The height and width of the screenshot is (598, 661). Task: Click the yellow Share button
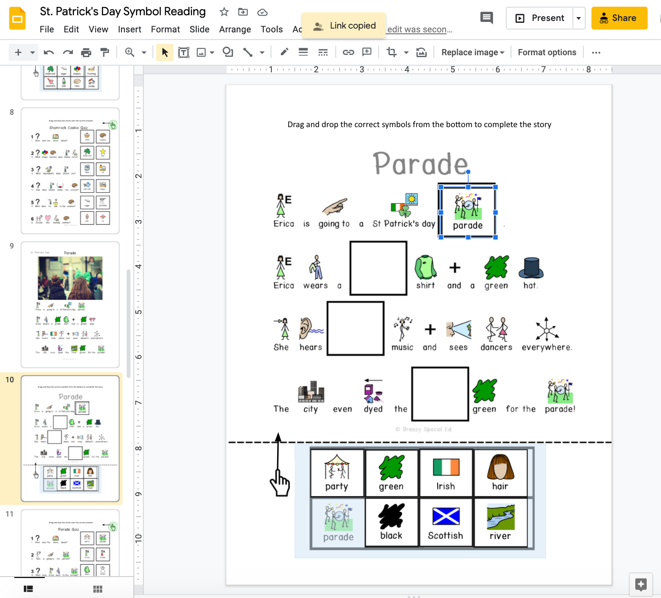pyautogui.click(x=619, y=18)
